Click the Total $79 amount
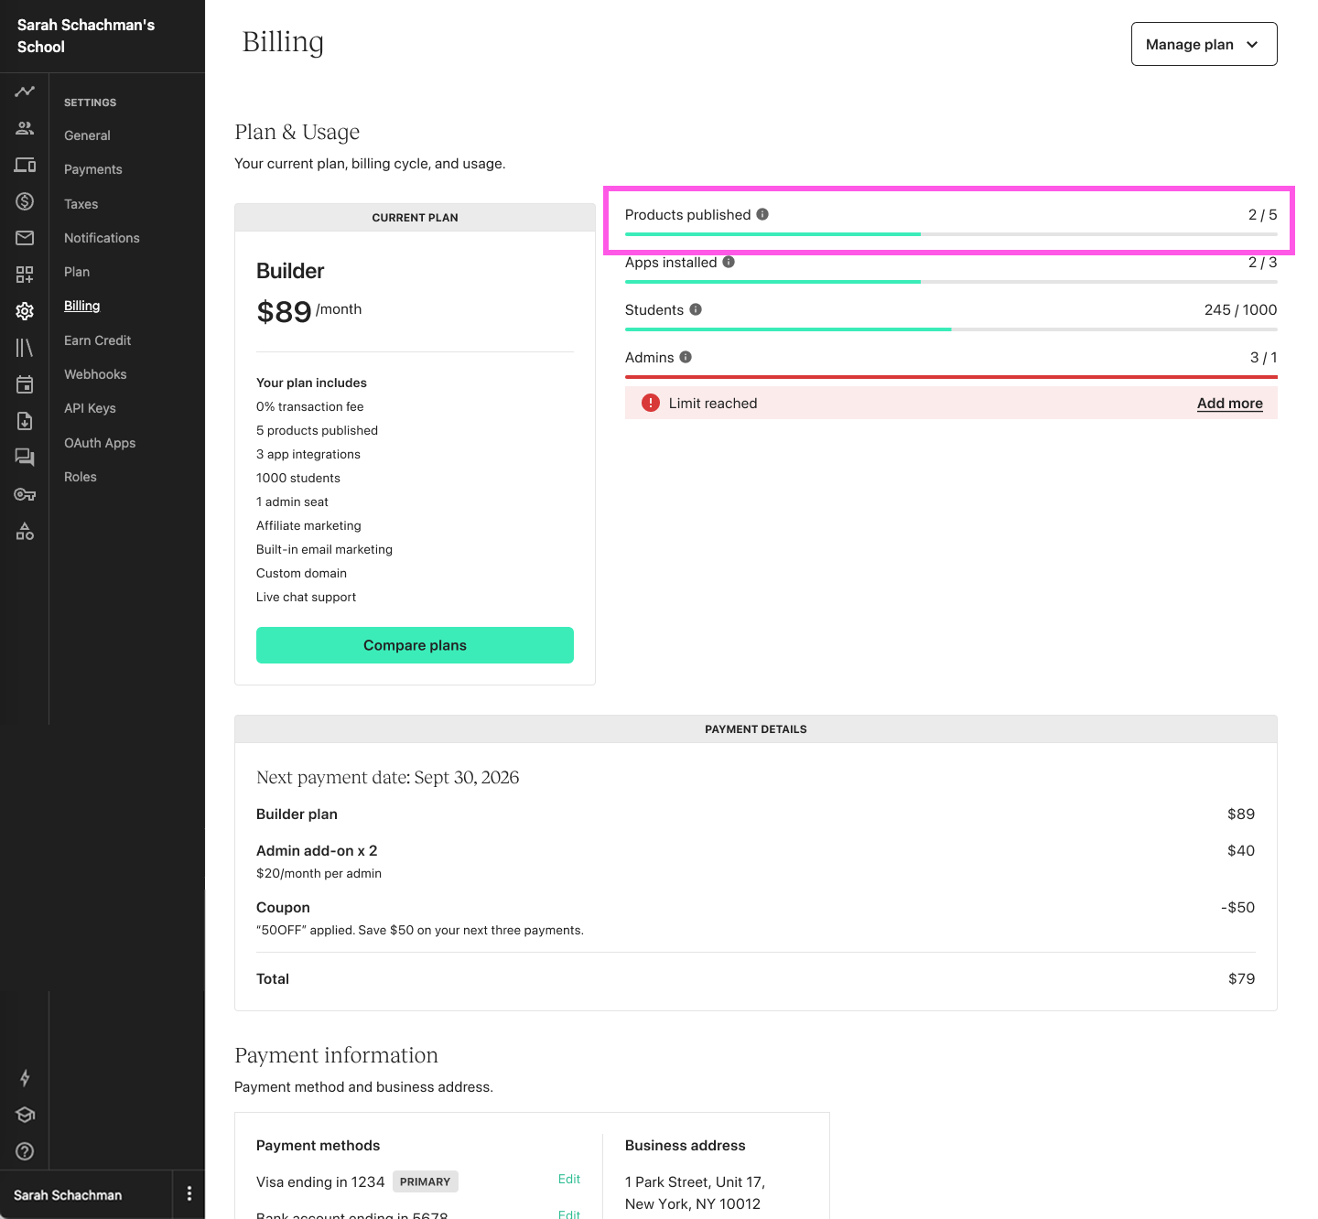Image resolution: width=1318 pixels, height=1219 pixels. 1241,979
